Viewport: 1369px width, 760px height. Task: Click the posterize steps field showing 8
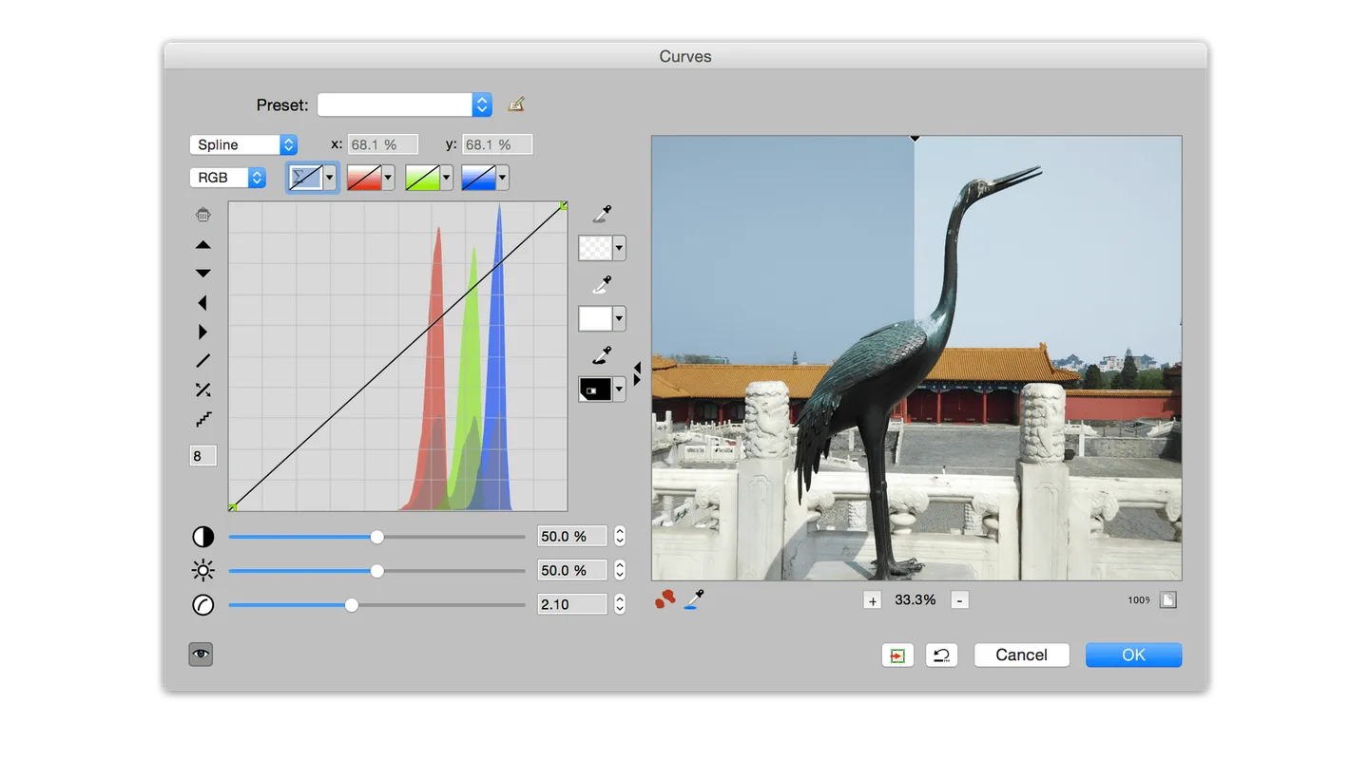click(x=202, y=456)
